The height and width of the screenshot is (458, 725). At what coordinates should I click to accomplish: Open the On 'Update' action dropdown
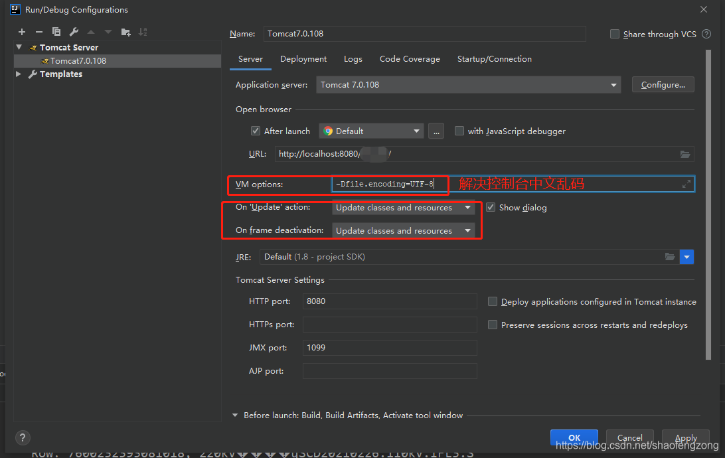[403, 208]
